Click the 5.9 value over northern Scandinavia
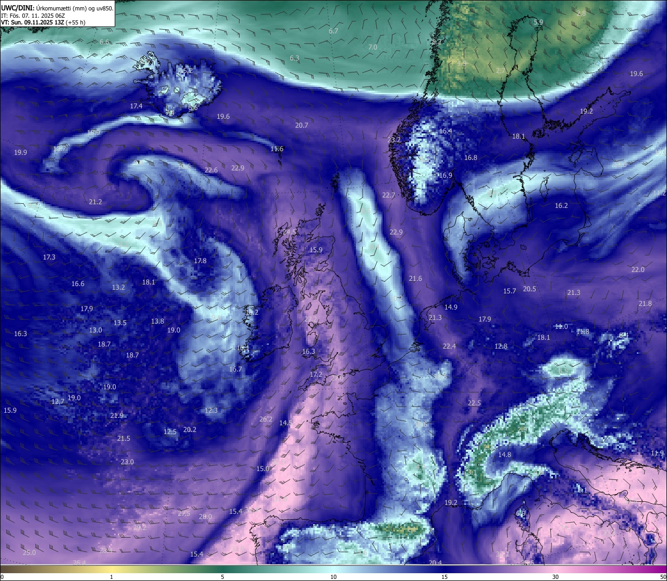The width and height of the screenshot is (667, 581). (538, 22)
